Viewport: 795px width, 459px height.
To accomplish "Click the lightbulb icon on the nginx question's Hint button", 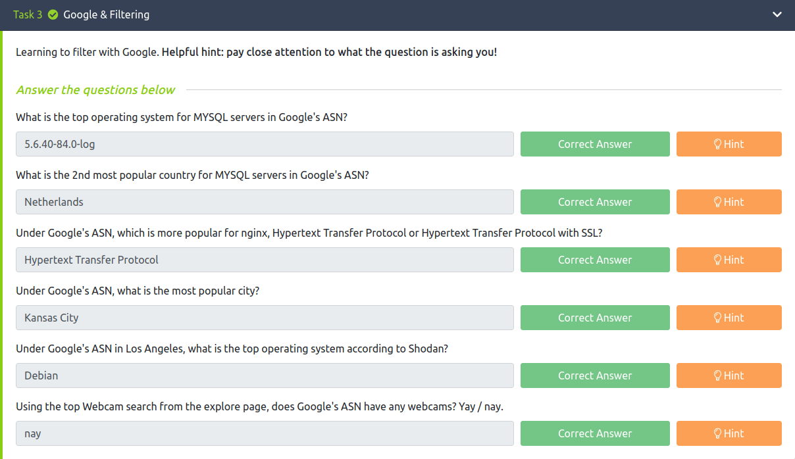I will click(x=717, y=260).
